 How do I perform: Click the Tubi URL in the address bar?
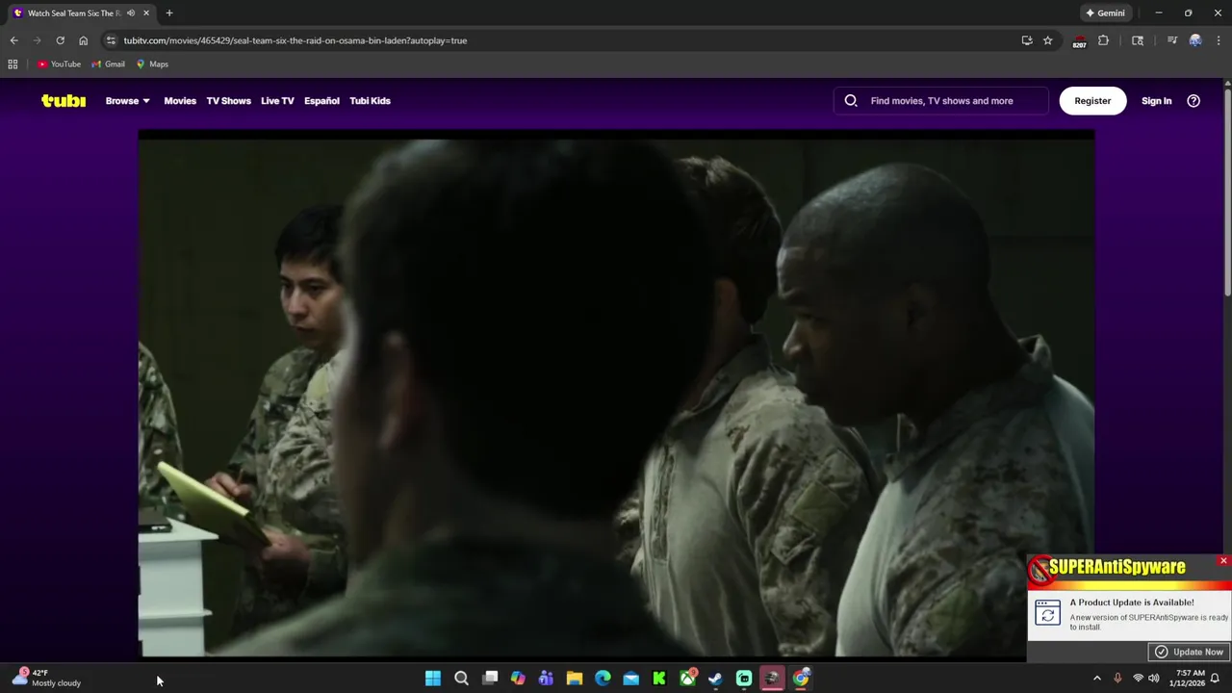click(x=295, y=40)
